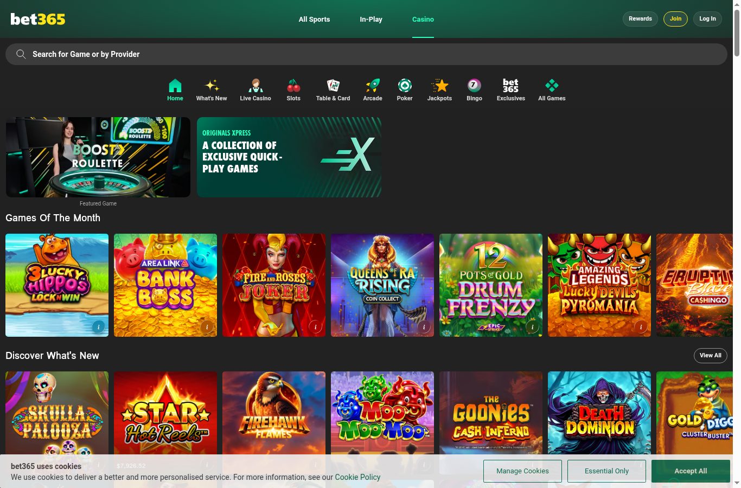Focus the Search for Game field
741x488 pixels.
tap(366, 54)
